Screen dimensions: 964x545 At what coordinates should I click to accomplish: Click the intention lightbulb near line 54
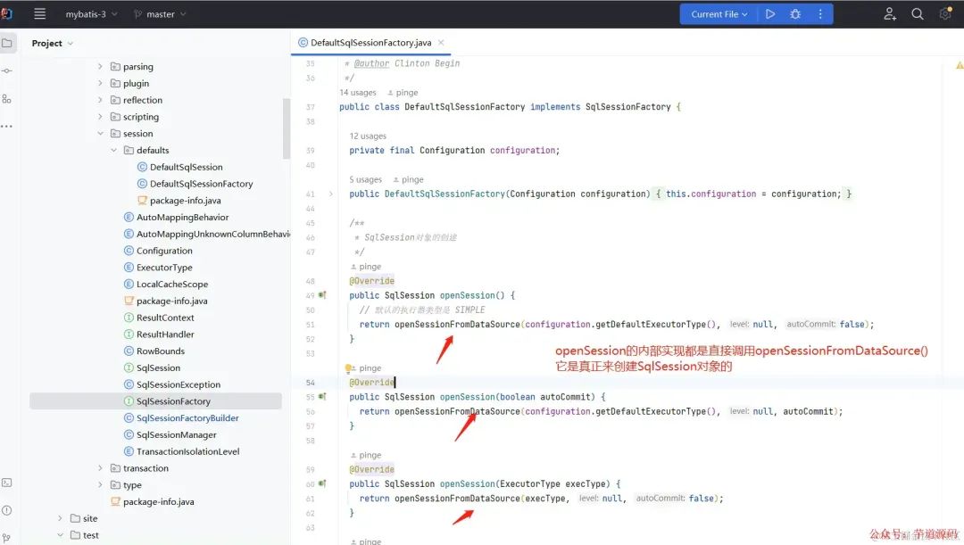click(348, 368)
